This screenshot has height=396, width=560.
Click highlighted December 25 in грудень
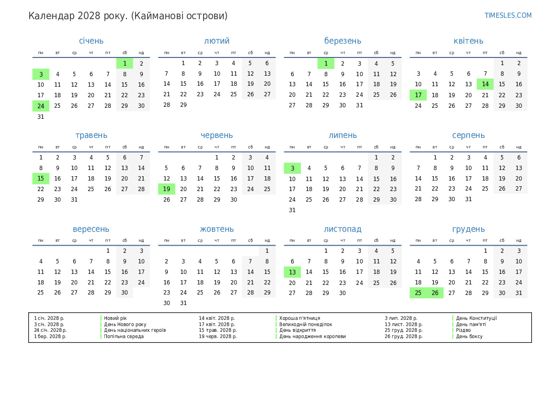(418, 293)
